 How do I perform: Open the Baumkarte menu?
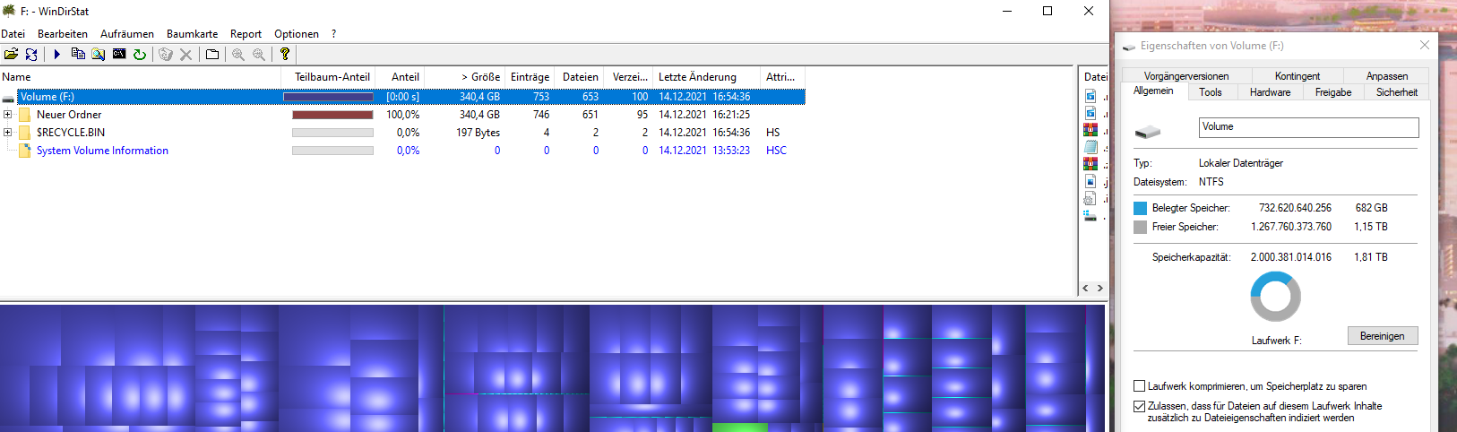click(x=192, y=34)
